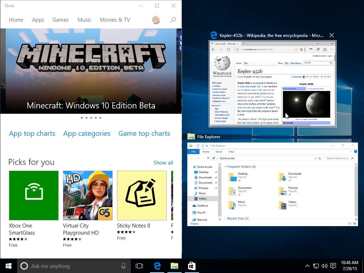Click the Edge more actions ellipsis
Viewport: 364px width, 273px height.
pyautogui.click(x=332, y=49)
